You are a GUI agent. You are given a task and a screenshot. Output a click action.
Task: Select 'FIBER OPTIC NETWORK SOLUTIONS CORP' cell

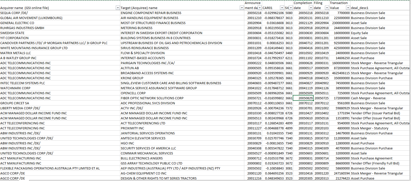(182, 98)
